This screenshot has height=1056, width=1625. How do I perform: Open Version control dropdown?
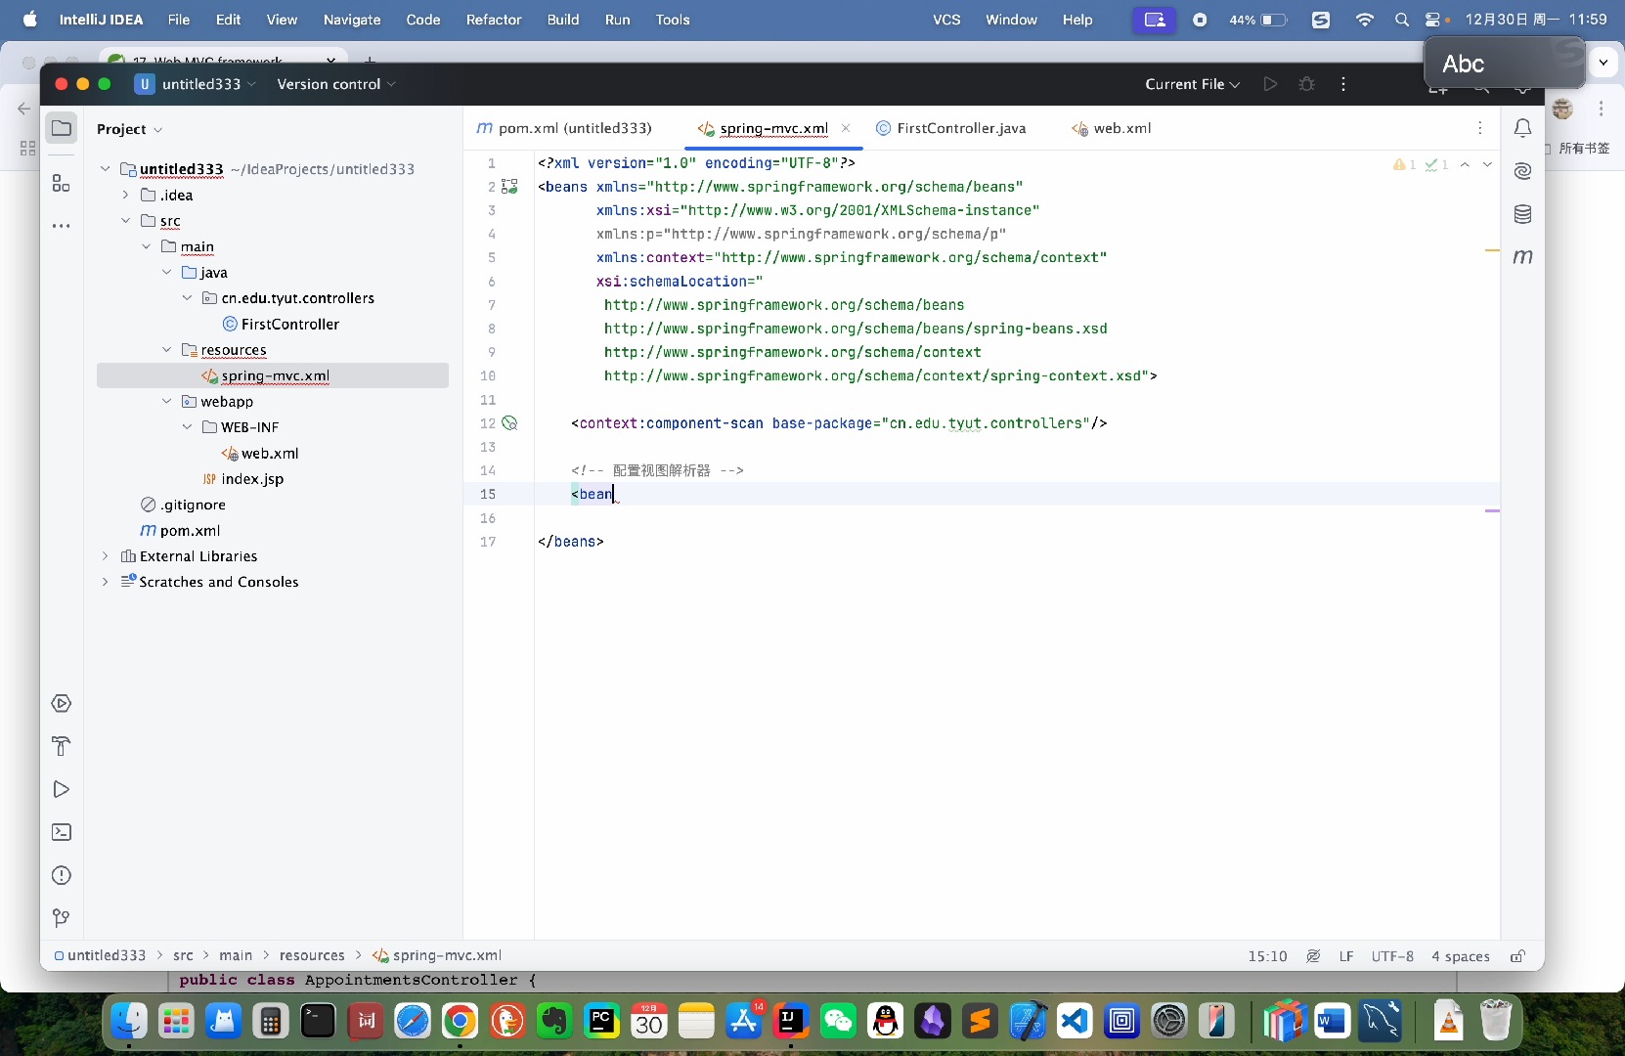point(336,84)
